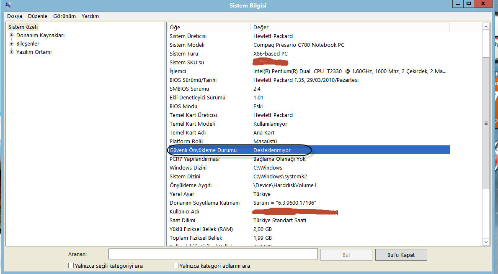
Task: Click the Hewlett-Packard F.35 BIOS value
Action: point(306,80)
